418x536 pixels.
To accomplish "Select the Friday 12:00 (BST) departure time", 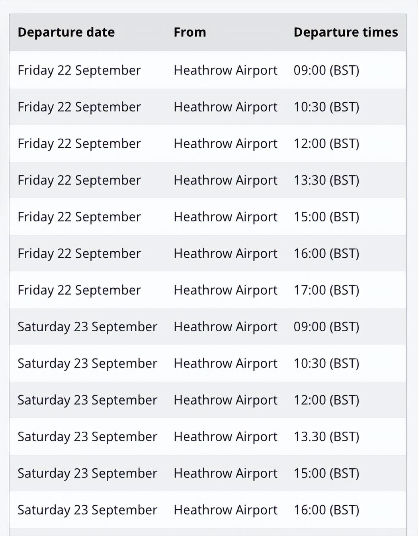I will 326,144.
